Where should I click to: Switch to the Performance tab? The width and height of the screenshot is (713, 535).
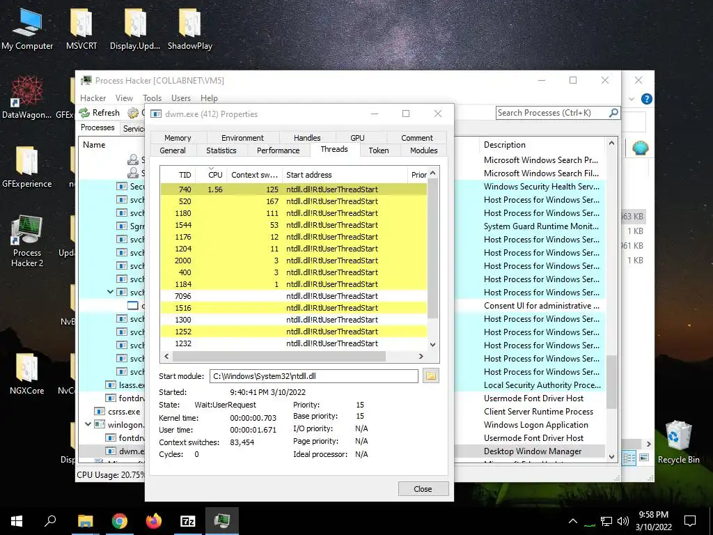coord(279,150)
